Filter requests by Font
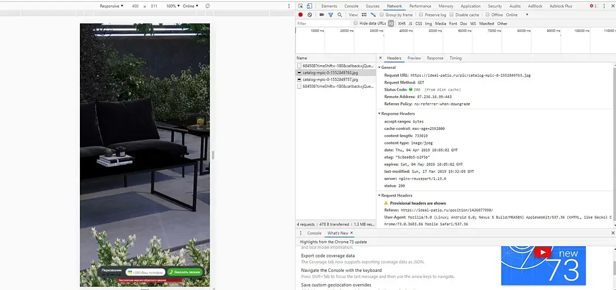 pyautogui.click(x=453, y=23)
